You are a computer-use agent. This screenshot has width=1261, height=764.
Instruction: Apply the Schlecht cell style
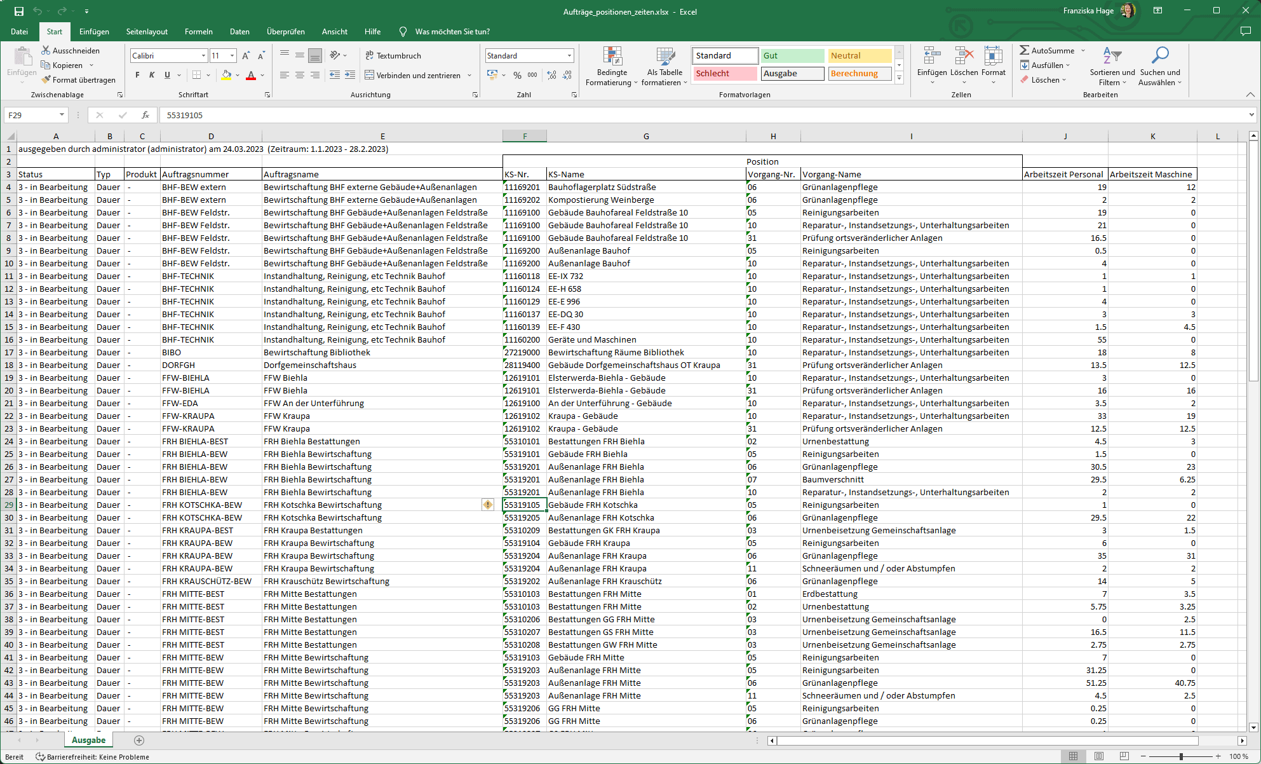pyautogui.click(x=725, y=74)
